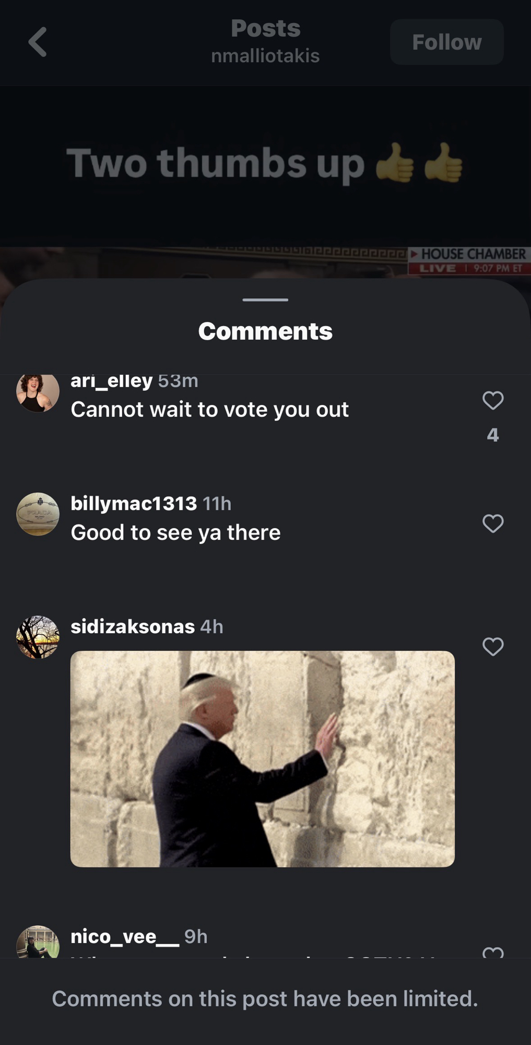Screen dimensions: 531x1045
Task: Open billymac1313's profile avatar
Action: tap(38, 514)
